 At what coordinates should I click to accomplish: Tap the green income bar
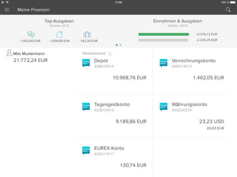[163, 34]
